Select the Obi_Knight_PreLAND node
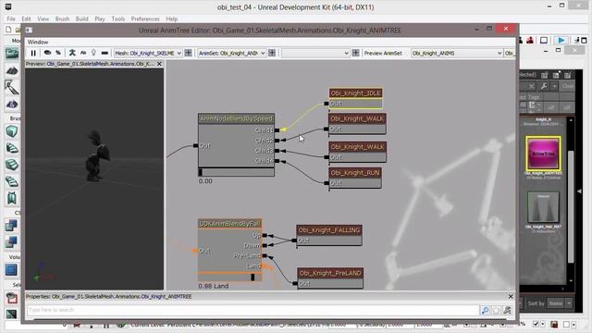Viewport: 592px width, 333px height. coord(330,273)
